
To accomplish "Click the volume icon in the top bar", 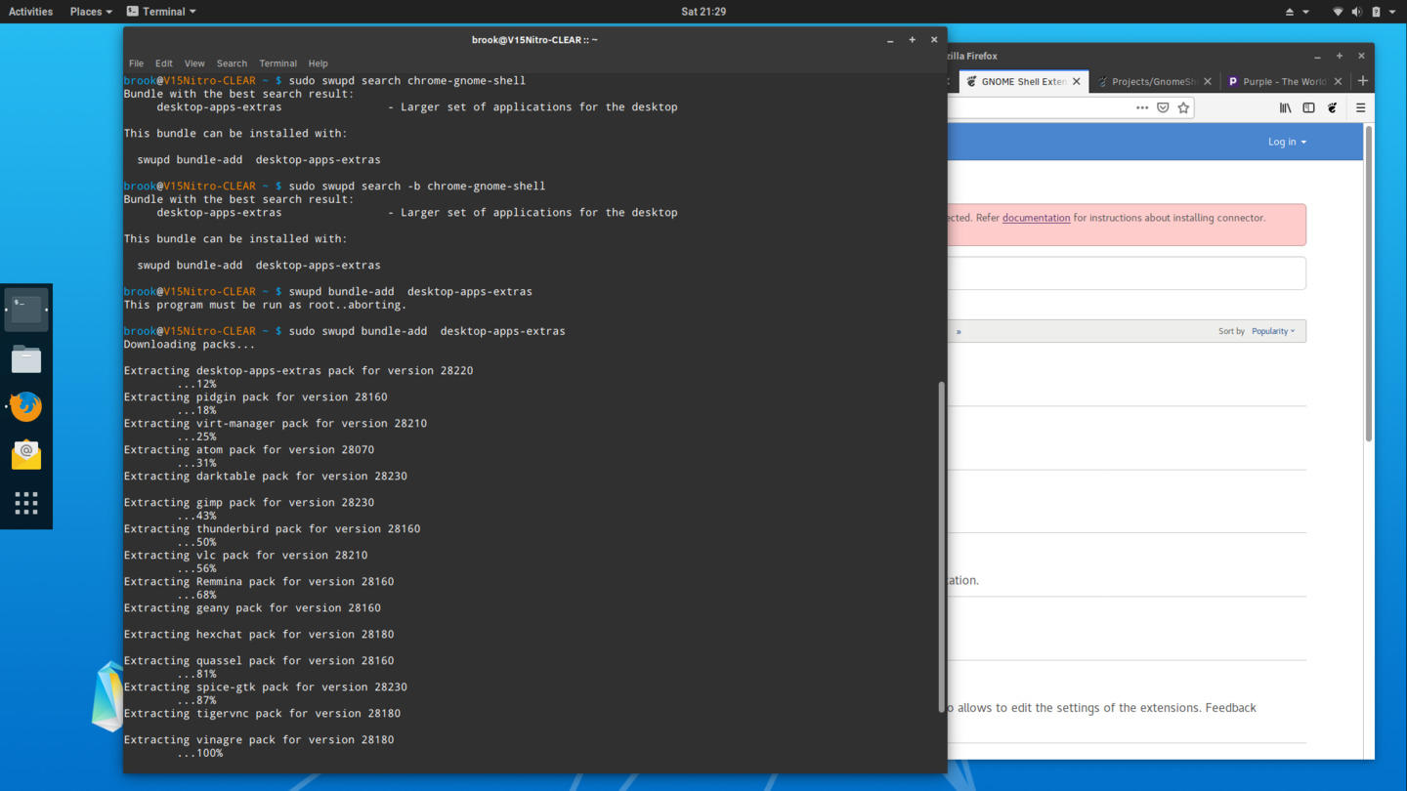I will click(1356, 12).
